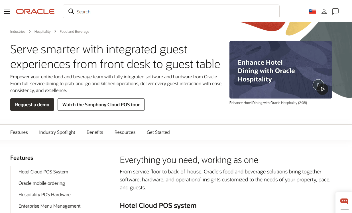The image size is (352, 213).
Task: Click the Oracle logo
Action: click(35, 11)
